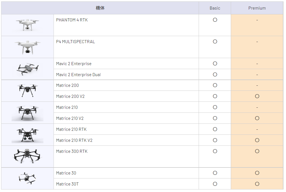The image size is (286, 192).
Task: Click Premium circle for Matrice 300 RTK
Action: (257, 151)
